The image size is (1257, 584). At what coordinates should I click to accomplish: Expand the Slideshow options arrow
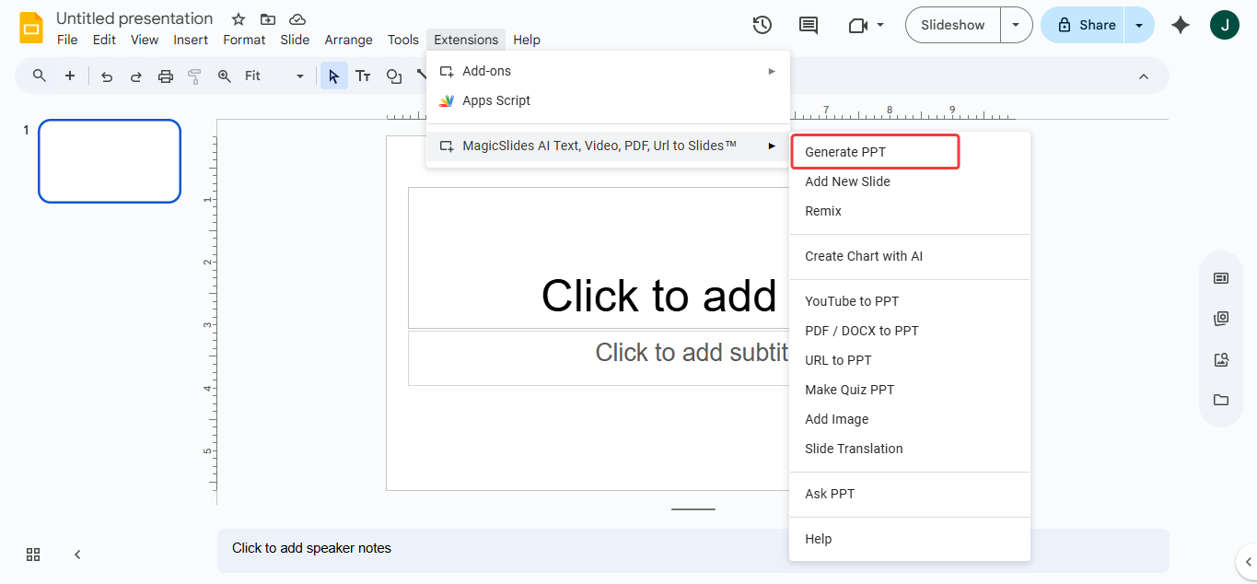[x=1016, y=25]
